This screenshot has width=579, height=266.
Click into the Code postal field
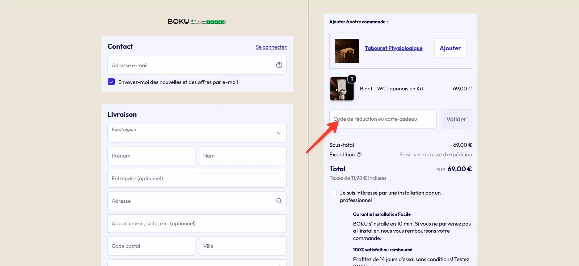tap(151, 246)
